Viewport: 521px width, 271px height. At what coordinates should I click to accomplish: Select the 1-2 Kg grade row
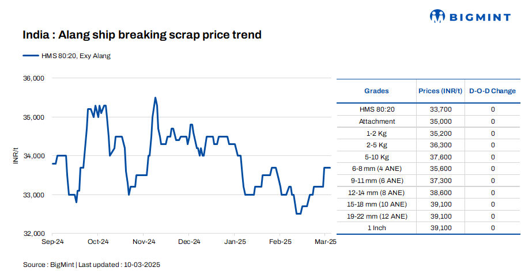(x=377, y=133)
